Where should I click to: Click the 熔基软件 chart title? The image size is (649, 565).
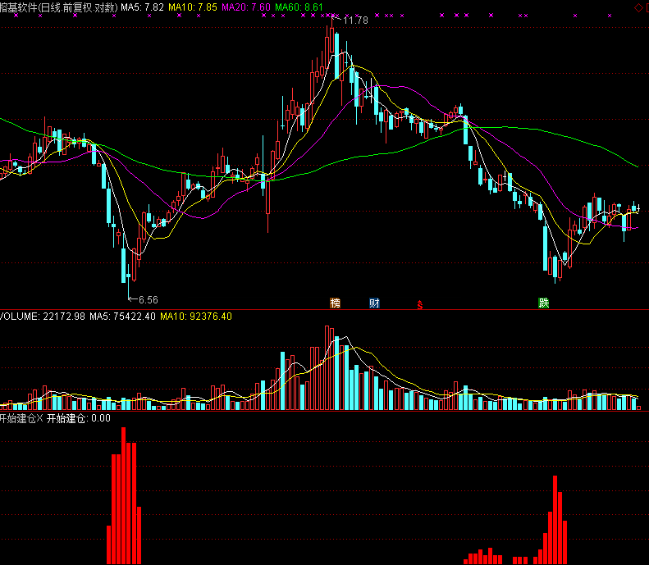coord(59,7)
